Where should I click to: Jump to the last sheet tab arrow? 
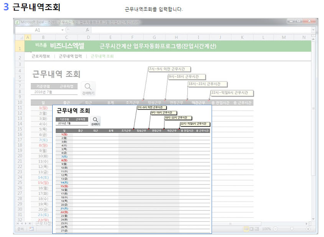pyautogui.click(x=30, y=223)
